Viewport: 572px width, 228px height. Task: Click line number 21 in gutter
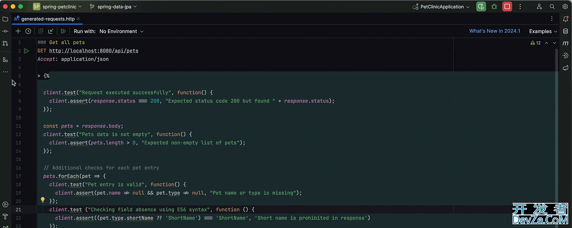point(19,209)
